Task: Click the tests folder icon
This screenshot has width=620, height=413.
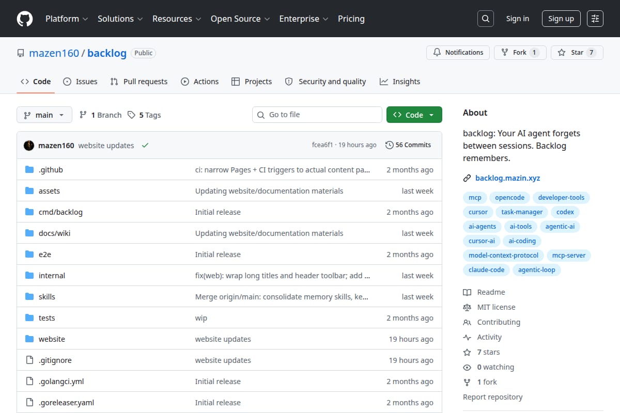Action: [x=29, y=318]
